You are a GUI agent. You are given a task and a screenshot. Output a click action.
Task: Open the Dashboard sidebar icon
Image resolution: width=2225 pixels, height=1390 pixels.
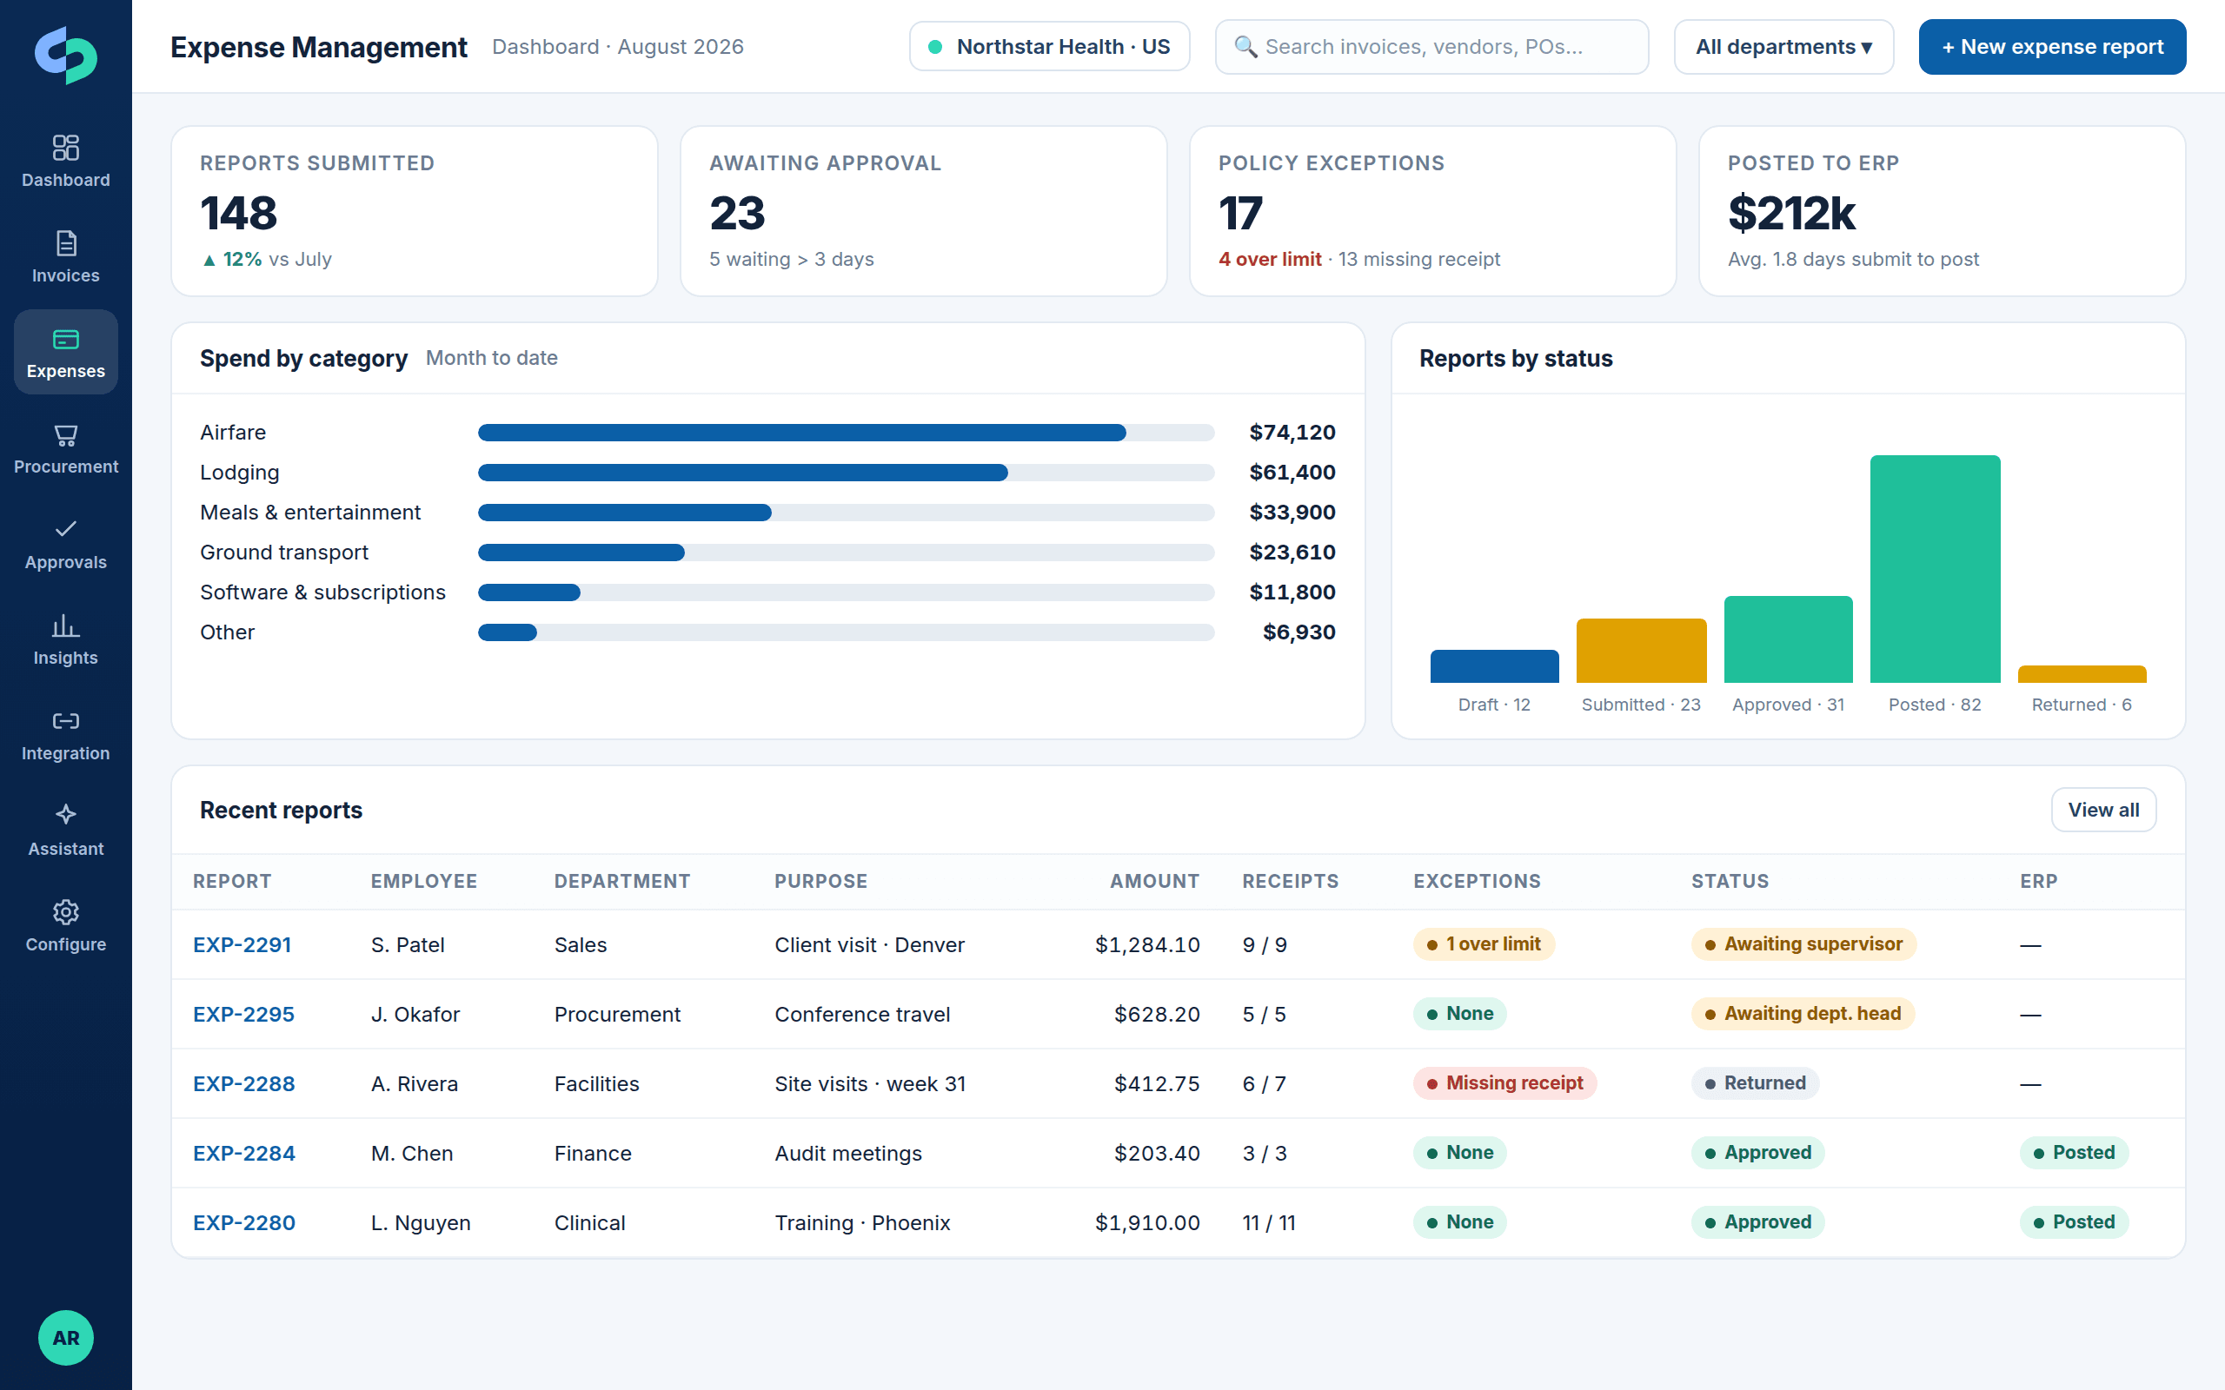coord(65,147)
